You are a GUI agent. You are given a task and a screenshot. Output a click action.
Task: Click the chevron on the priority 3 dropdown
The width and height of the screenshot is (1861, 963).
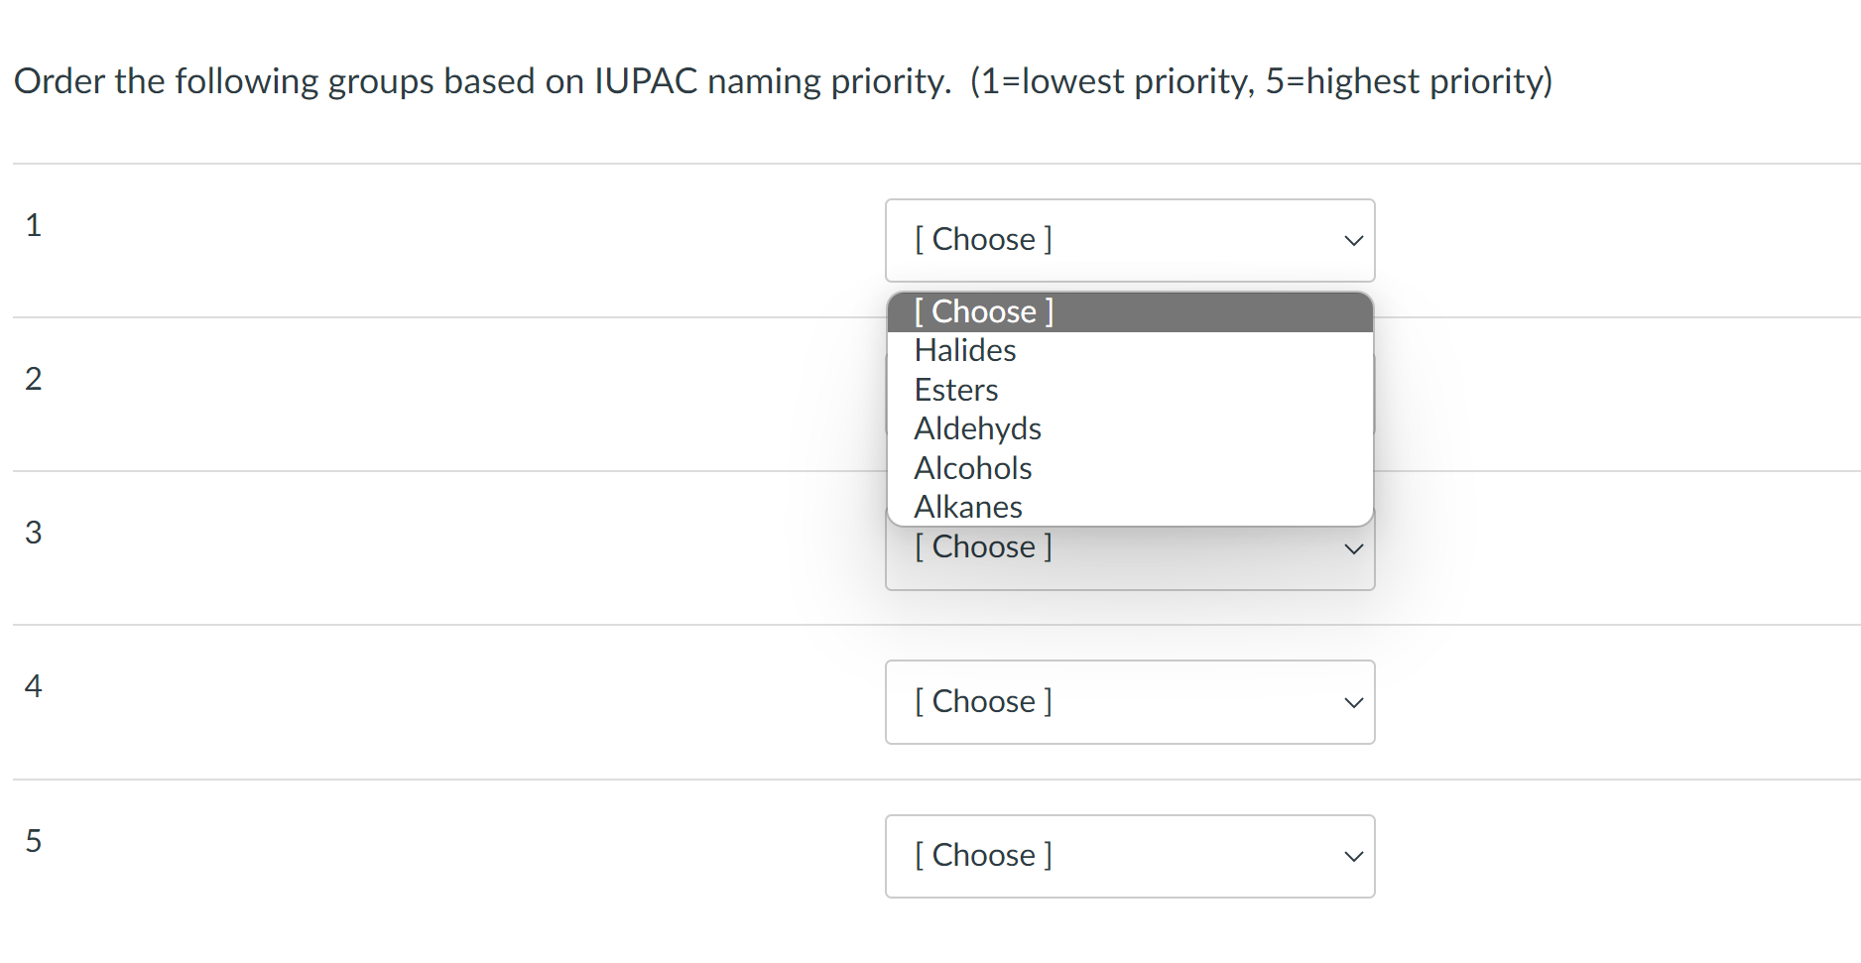click(x=1353, y=547)
